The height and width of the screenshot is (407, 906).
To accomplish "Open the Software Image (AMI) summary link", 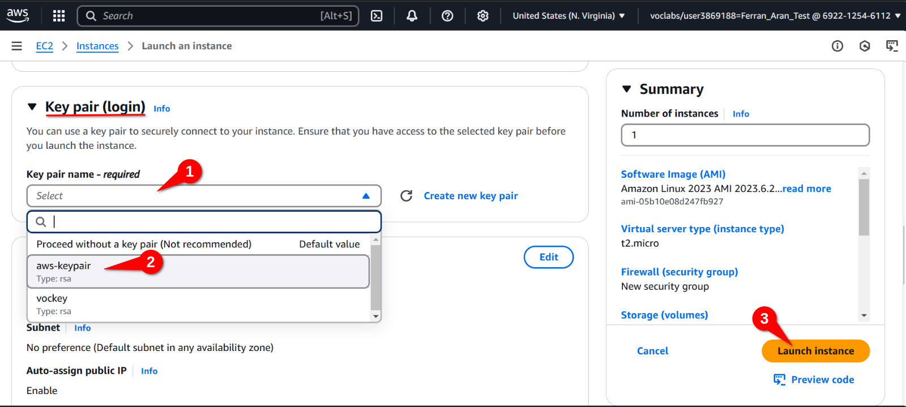I will point(673,174).
